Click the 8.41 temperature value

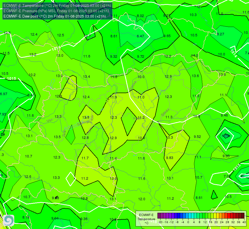(31, 95)
